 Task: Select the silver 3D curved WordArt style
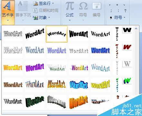[57, 102]
